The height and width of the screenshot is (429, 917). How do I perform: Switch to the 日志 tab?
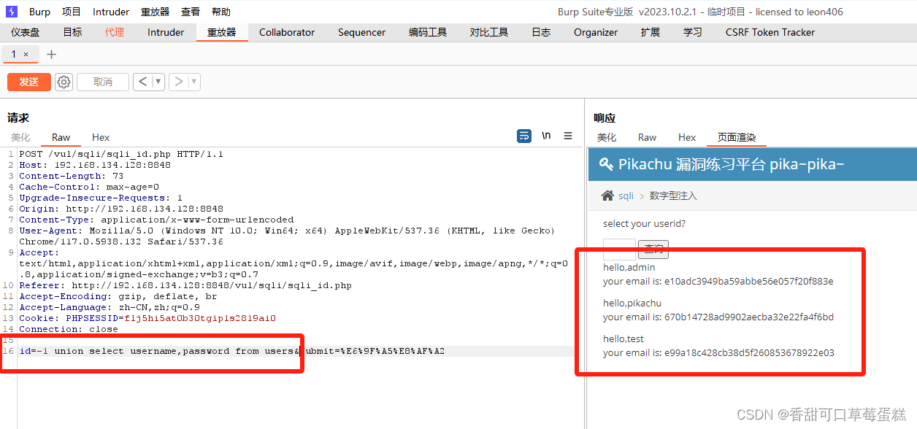[541, 32]
